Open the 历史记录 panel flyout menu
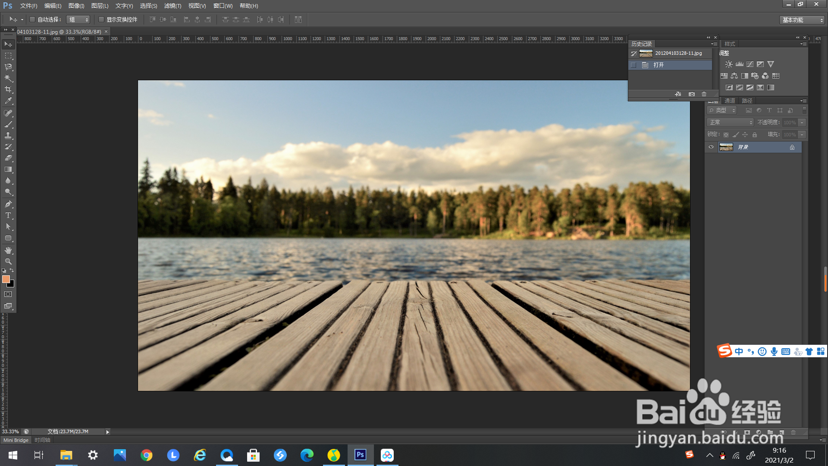This screenshot has width=828, height=466. point(714,44)
